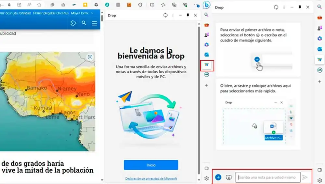Click the web page vertical scrollbar thumb
This screenshot has height=184, width=325.
102,18
